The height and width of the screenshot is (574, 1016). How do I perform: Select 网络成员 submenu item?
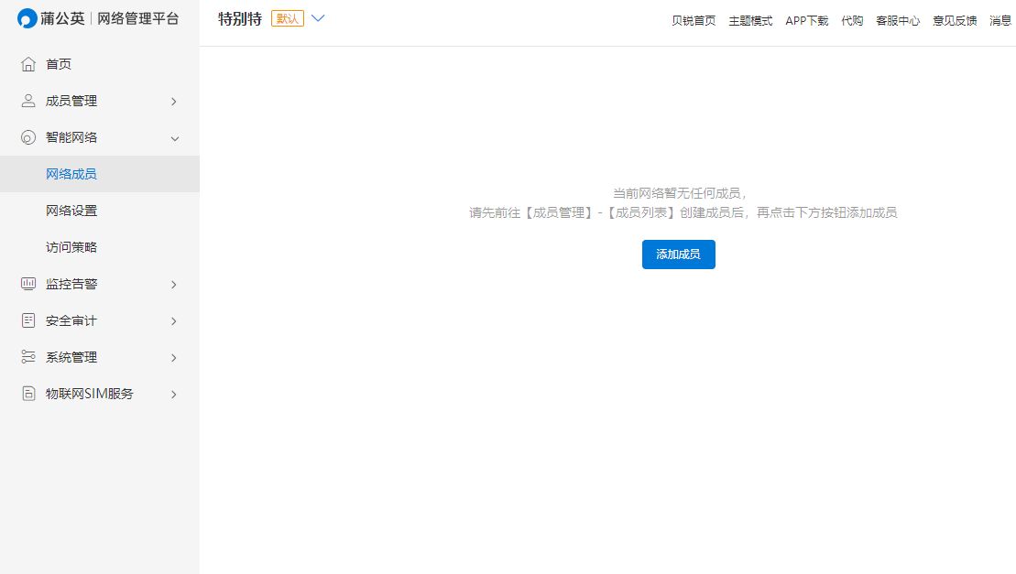pos(71,174)
